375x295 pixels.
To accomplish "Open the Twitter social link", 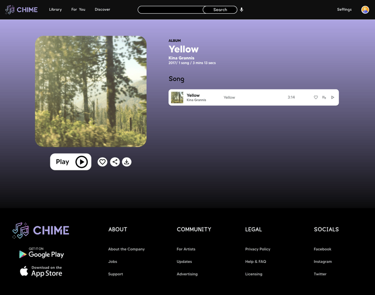I will tap(320, 274).
